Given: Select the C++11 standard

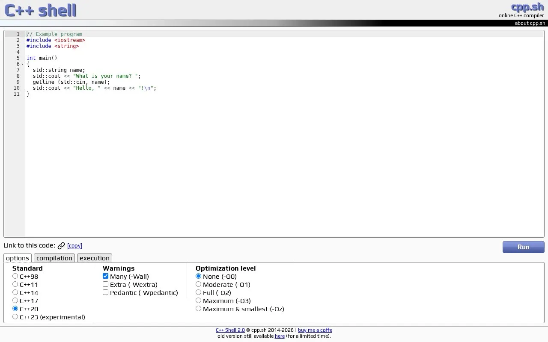Looking at the screenshot, I should (15, 284).
